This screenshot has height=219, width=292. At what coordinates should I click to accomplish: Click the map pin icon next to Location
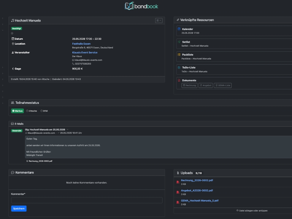pyautogui.click(x=13, y=44)
